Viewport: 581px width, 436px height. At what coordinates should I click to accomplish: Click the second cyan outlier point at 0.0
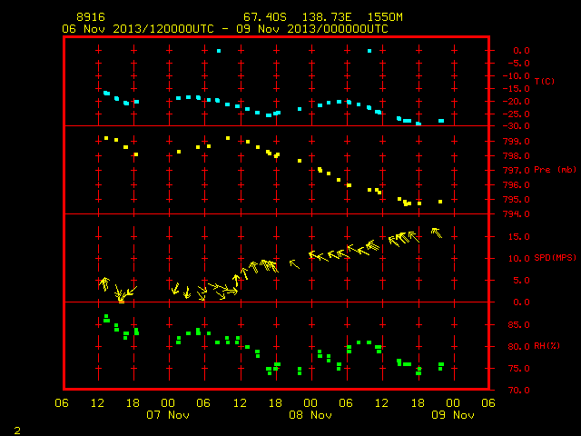[x=369, y=51]
